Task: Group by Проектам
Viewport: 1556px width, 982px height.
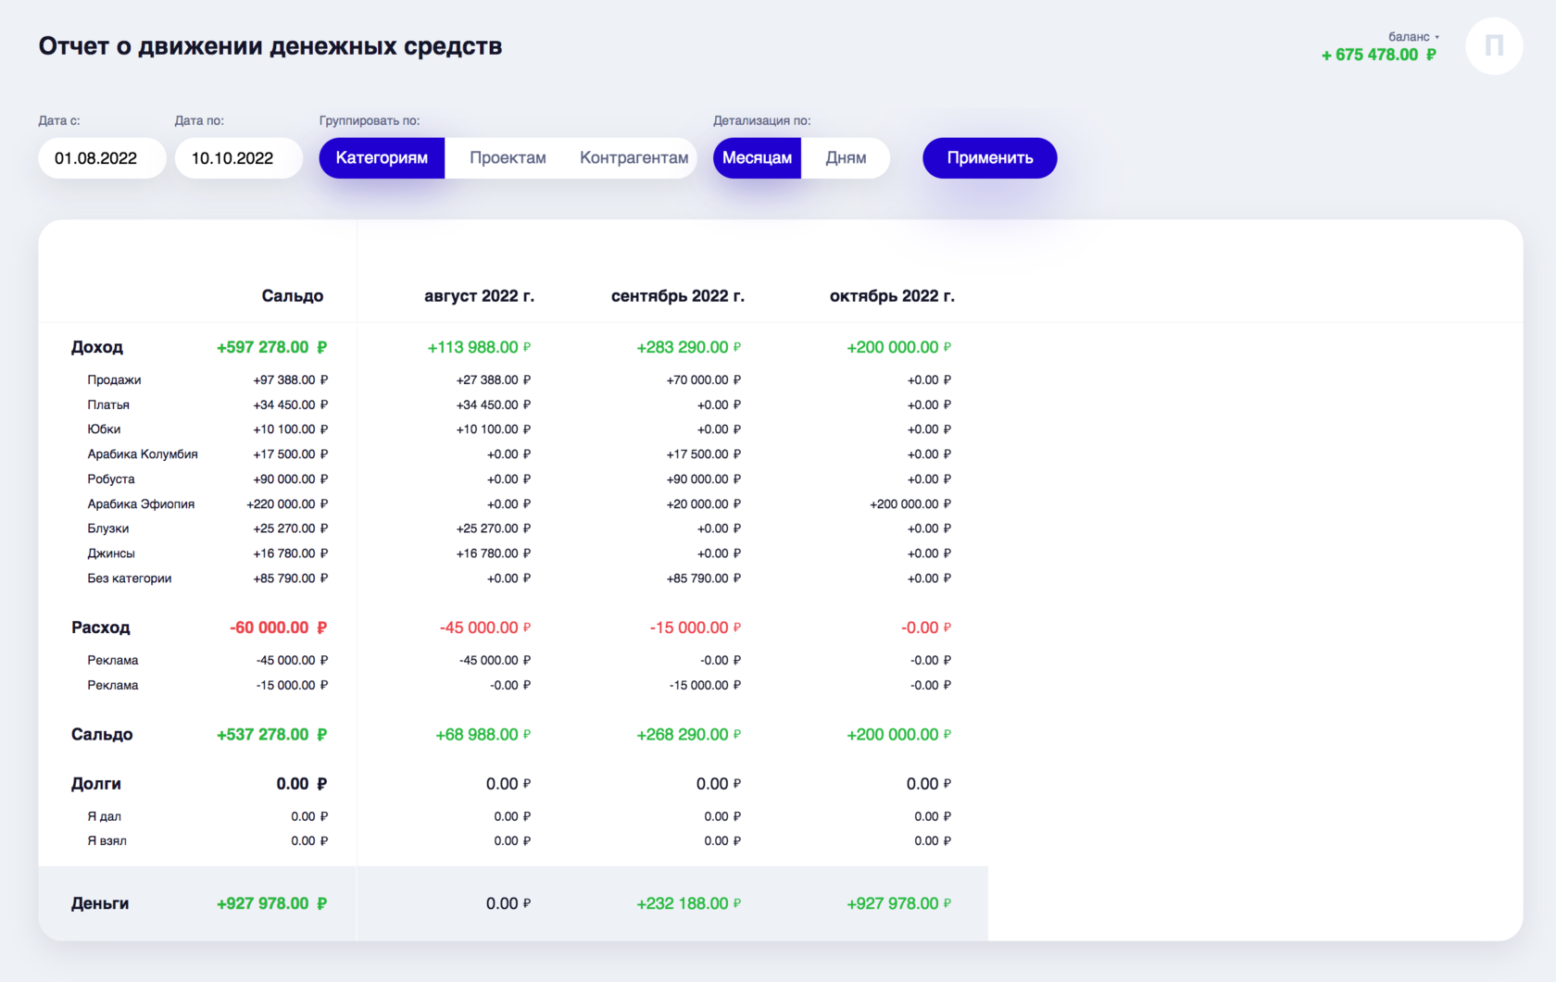Action: tap(508, 158)
